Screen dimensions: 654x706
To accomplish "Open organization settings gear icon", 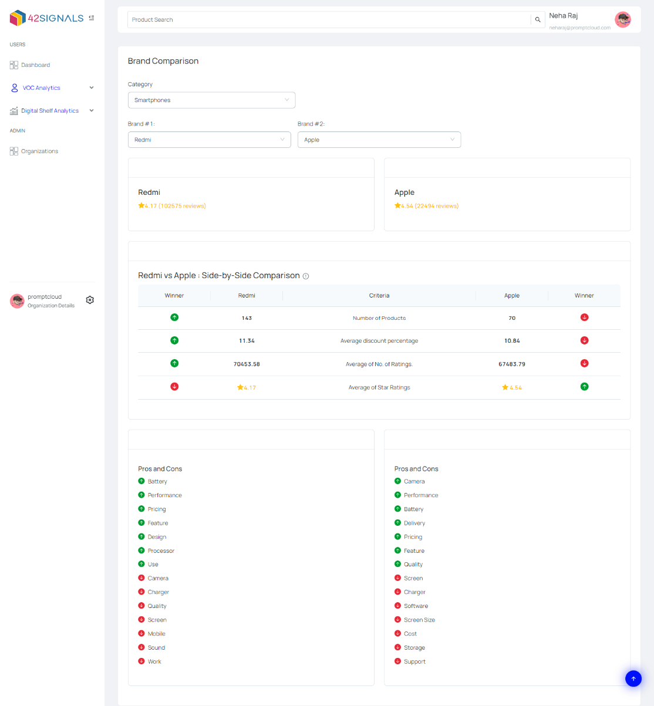I will pyautogui.click(x=90, y=300).
